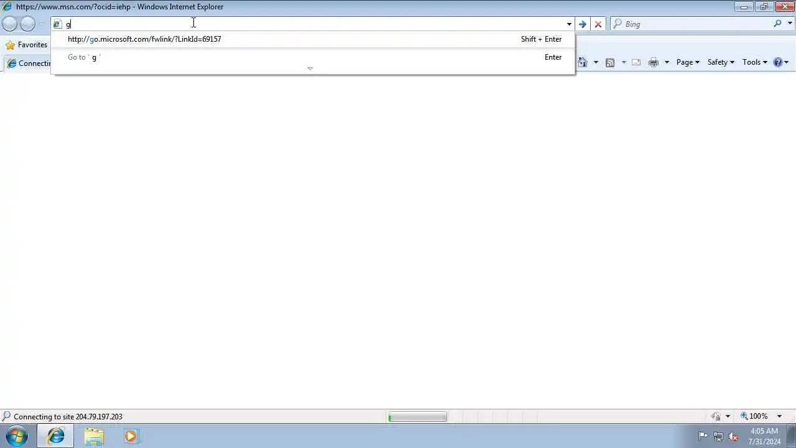Image resolution: width=796 pixels, height=448 pixels.
Task: Open the security zone dropdown arrow
Action: tap(728, 417)
